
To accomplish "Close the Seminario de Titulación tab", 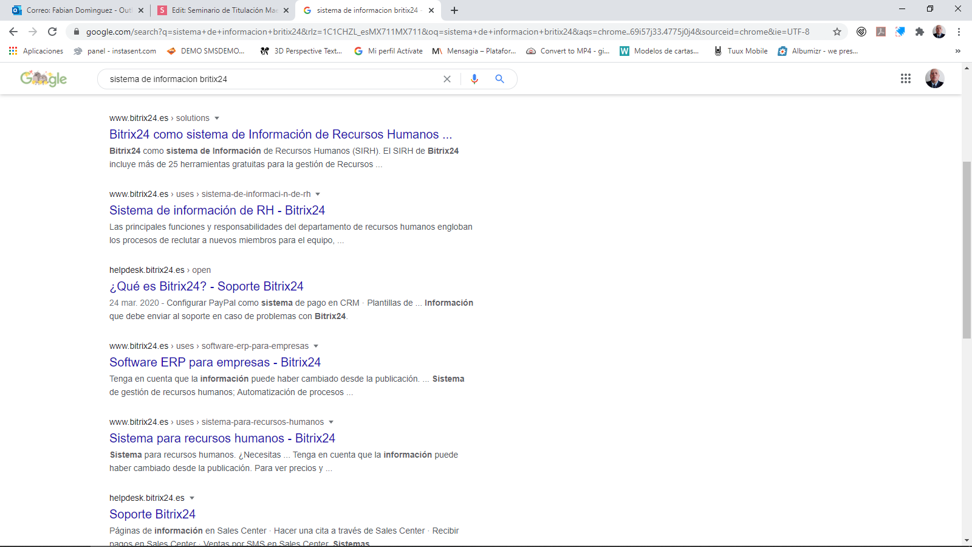I will 286,10.
